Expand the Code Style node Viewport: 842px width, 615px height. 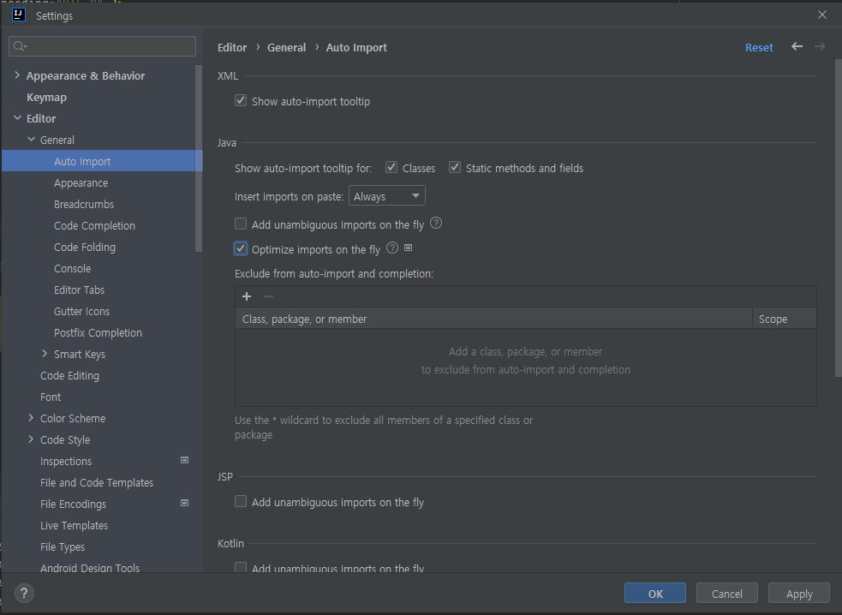tap(31, 439)
